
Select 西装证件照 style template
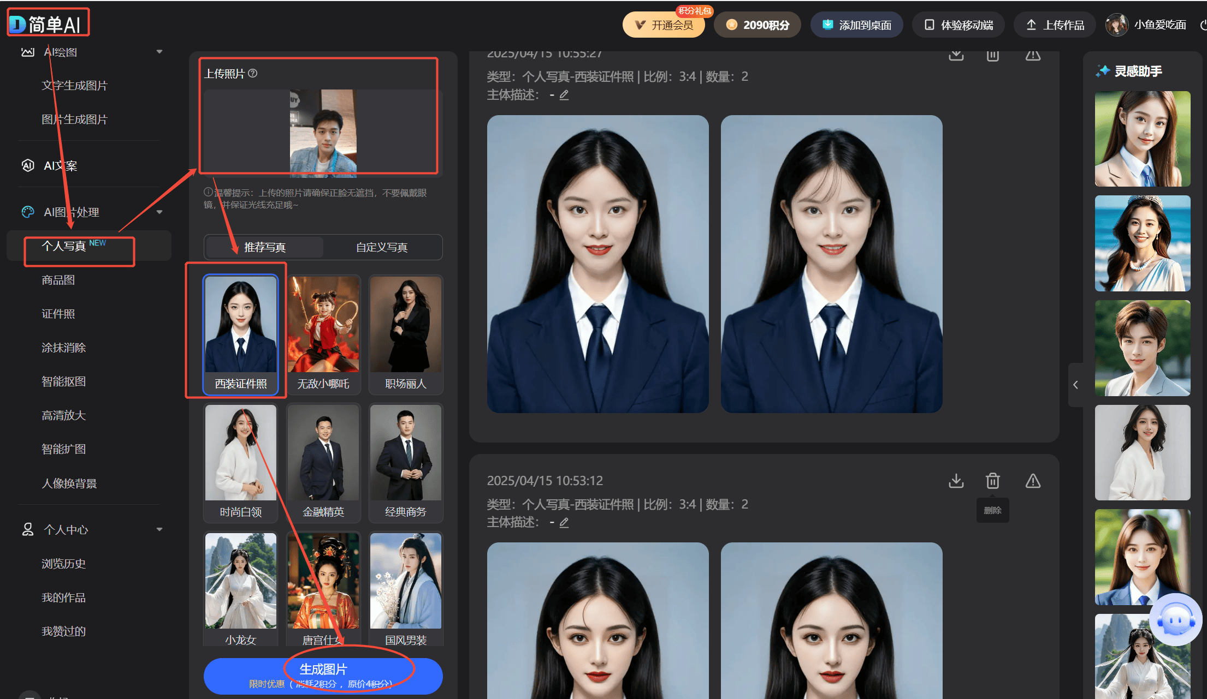click(241, 334)
